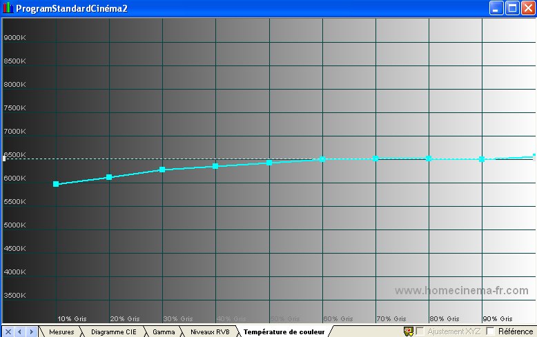Minimize the ProgramStandardCinéma2 window
Image resolution: width=537 pixels, height=337 pixels.
tap(496, 8)
